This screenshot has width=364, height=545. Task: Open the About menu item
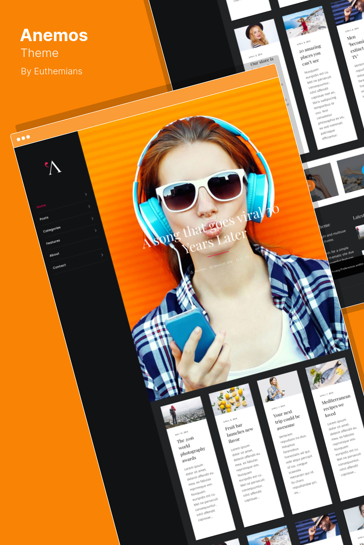pyautogui.click(x=54, y=255)
